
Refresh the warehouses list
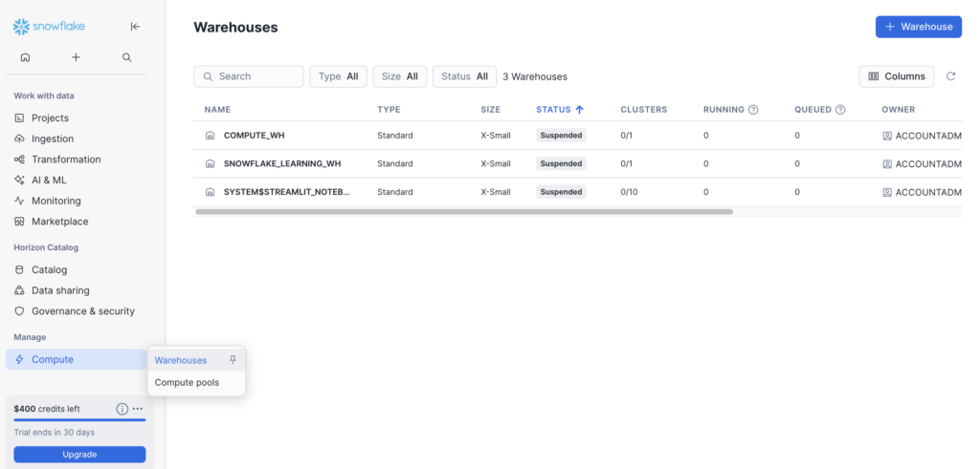coord(950,76)
